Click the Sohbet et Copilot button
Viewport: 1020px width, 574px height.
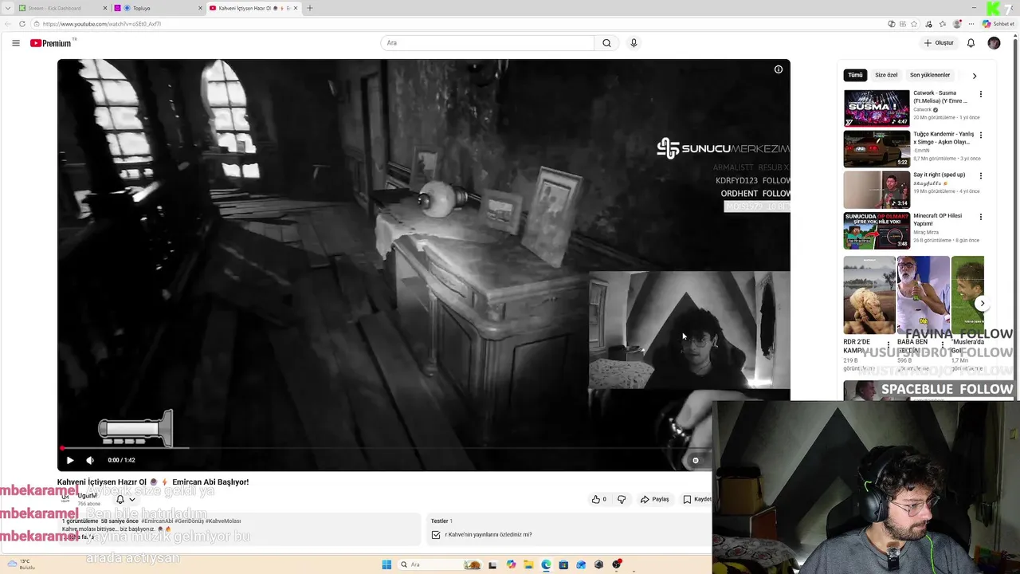[x=998, y=24]
